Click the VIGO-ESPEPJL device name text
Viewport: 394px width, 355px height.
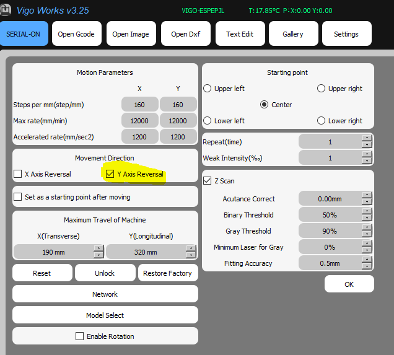click(x=203, y=11)
